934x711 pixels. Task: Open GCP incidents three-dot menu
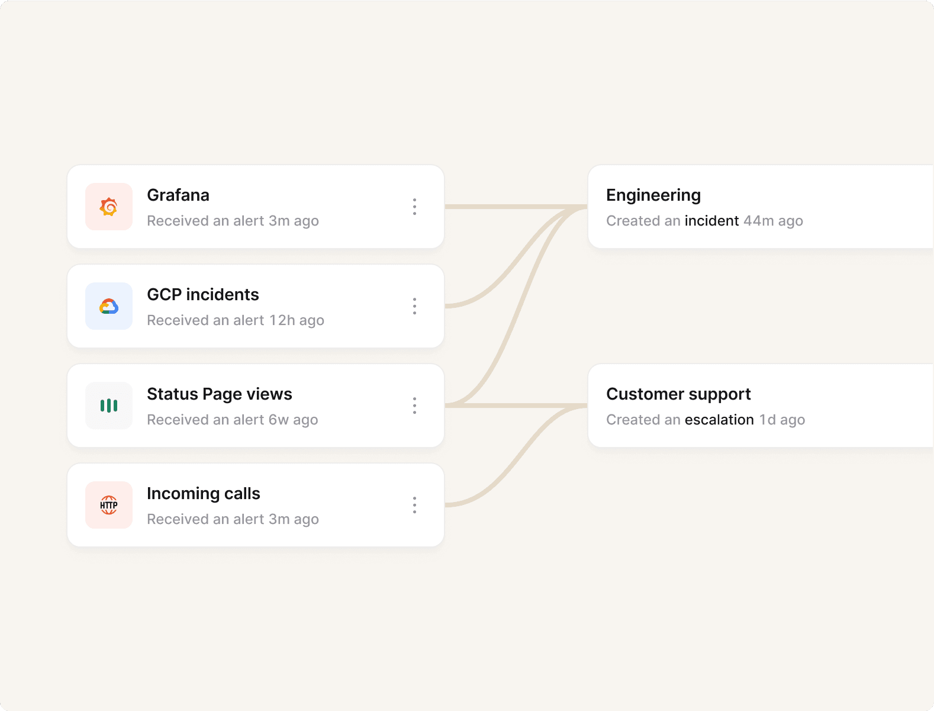[x=414, y=306]
